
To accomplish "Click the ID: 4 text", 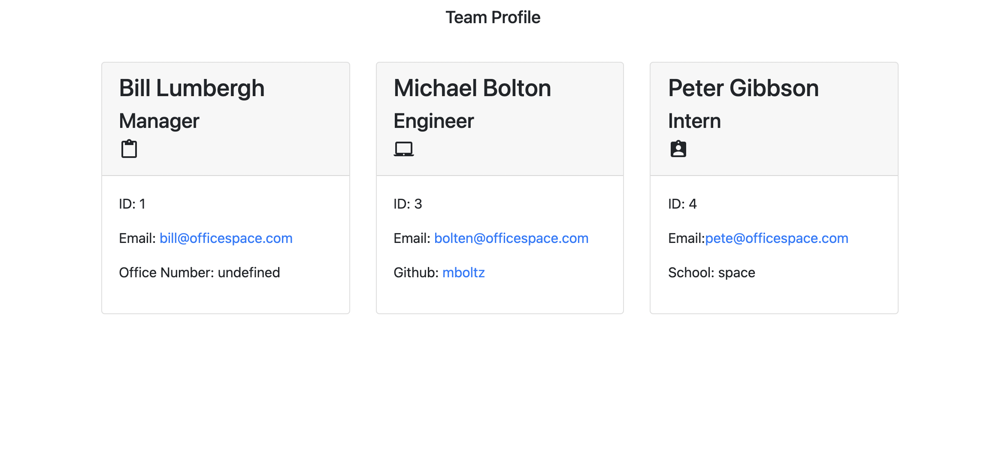I will click(682, 204).
